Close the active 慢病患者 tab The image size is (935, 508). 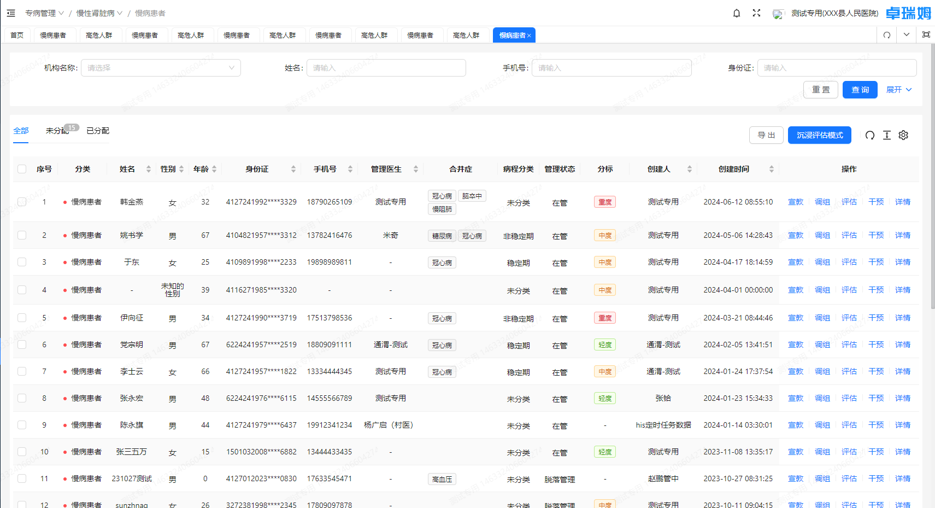[529, 36]
